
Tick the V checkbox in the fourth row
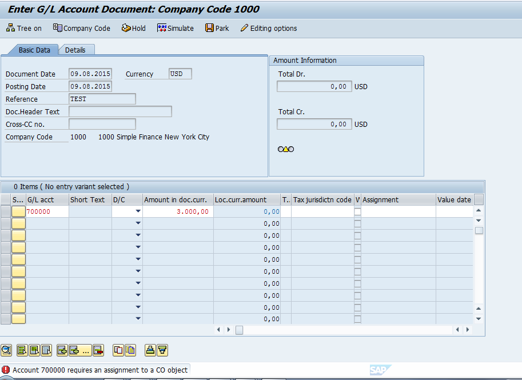click(357, 247)
